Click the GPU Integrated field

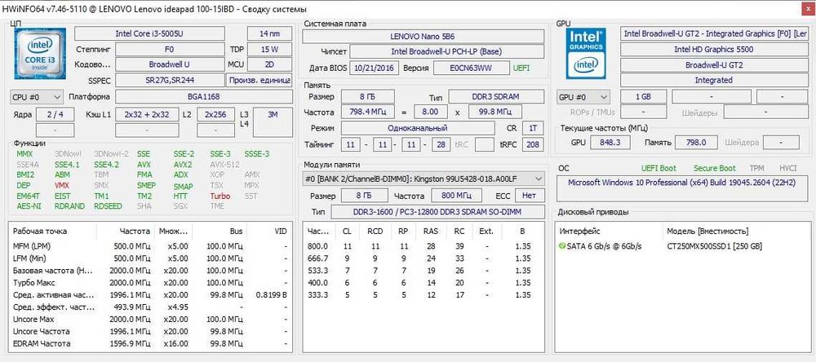713,80
